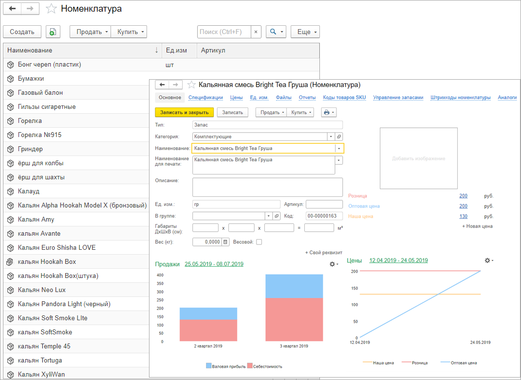Switch to the Спецификации tab

pyautogui.click(x=205, y=98)
